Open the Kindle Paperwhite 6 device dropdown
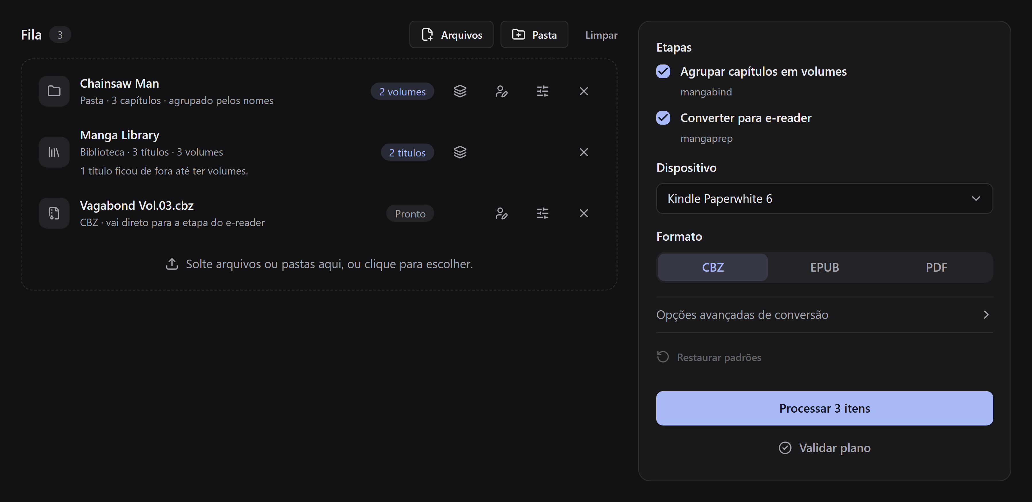The height and width of the screenshot is (502, 1032). pos(824,199)
